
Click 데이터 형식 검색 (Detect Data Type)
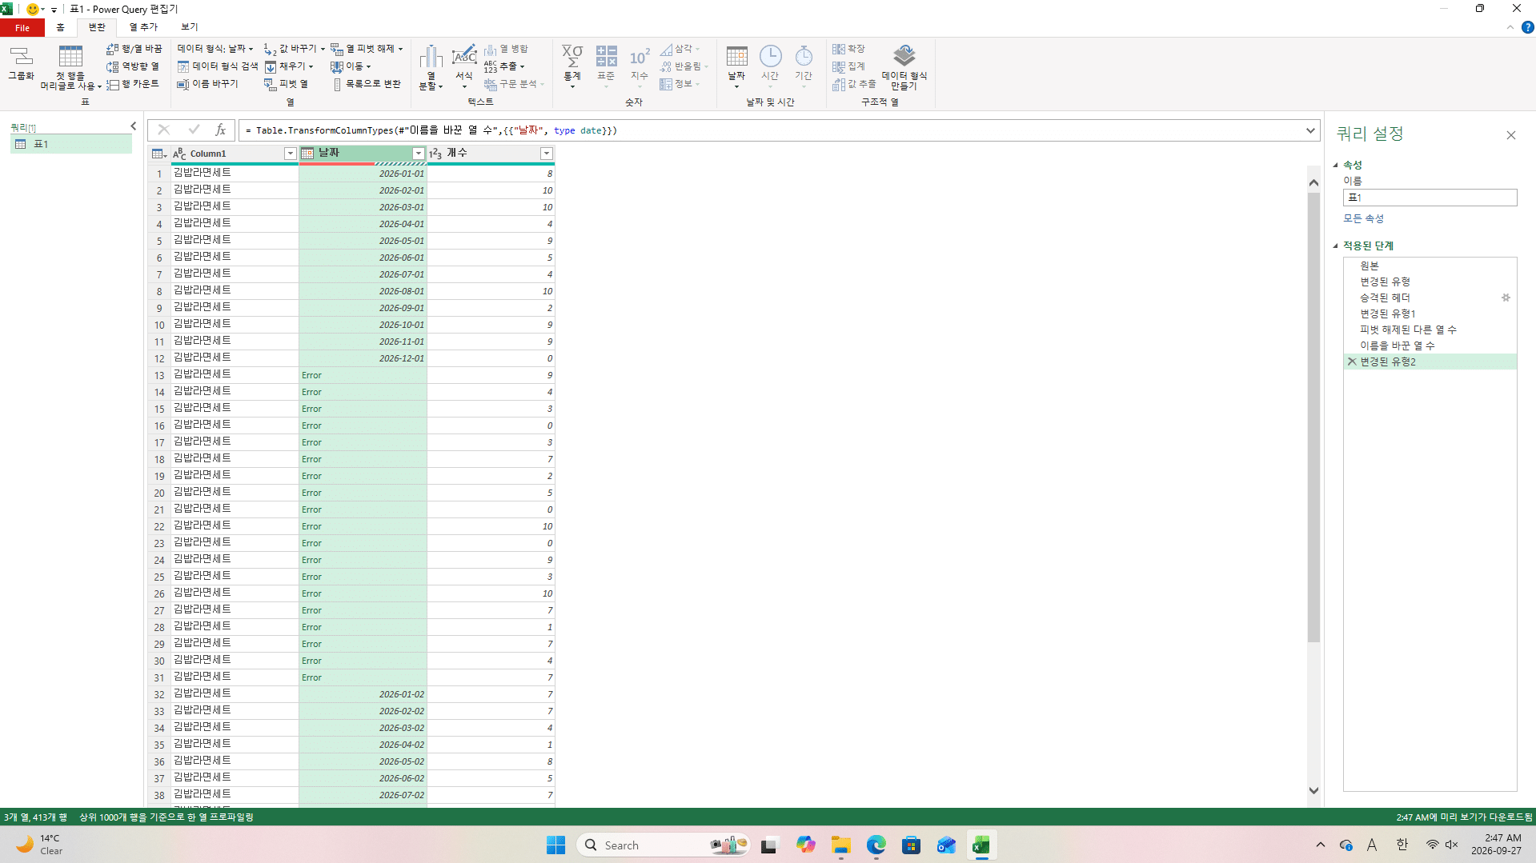click(x=218, y=66)
